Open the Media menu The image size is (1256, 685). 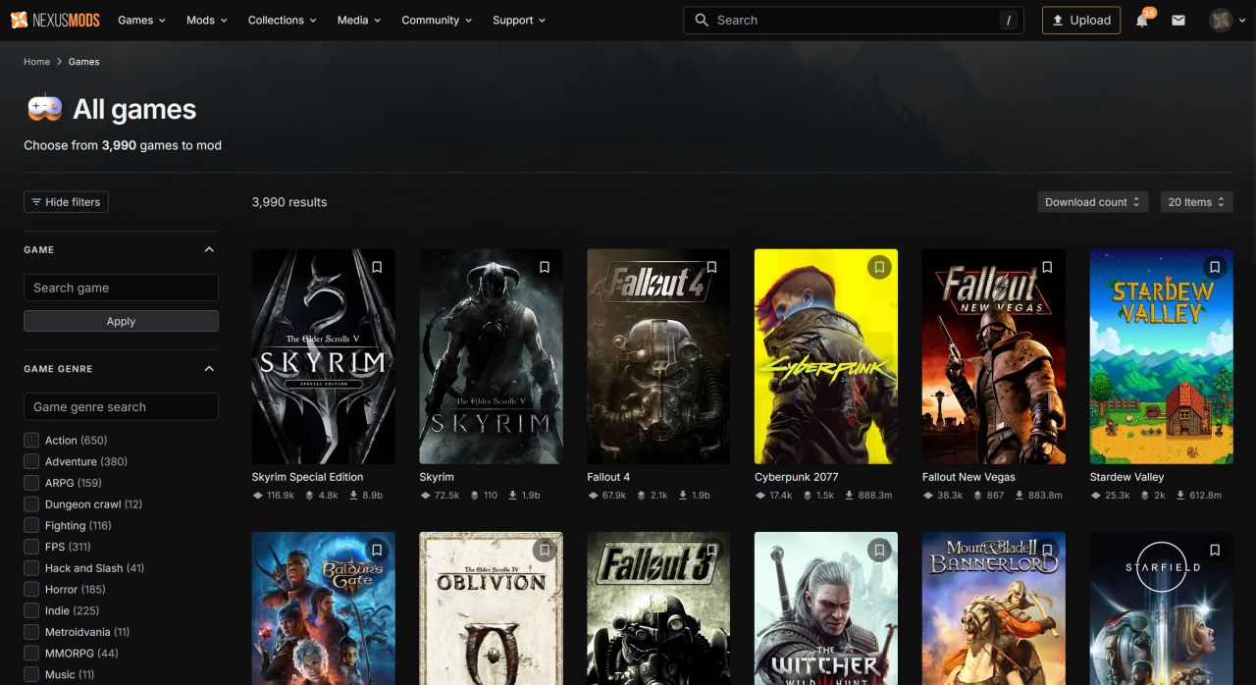coord(358,20)
